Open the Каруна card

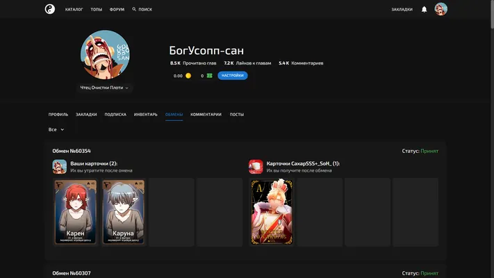(x=123, y=212)
